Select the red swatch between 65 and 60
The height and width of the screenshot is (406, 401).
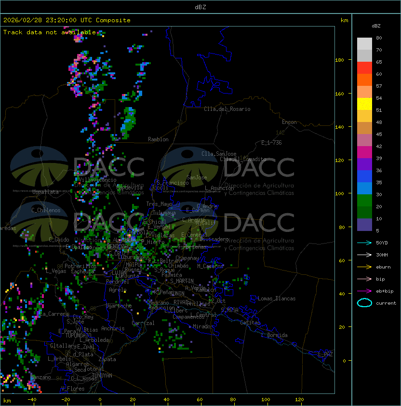click(364, 68)
